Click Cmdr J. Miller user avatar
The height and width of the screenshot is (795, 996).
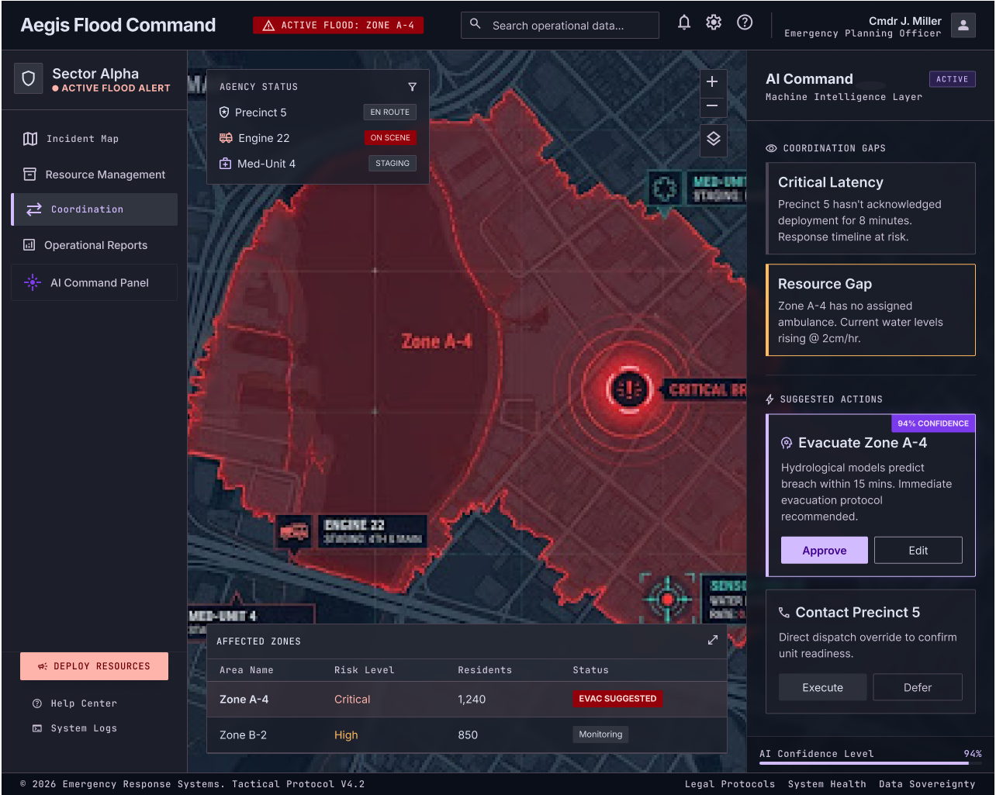(x=963, y=25)
